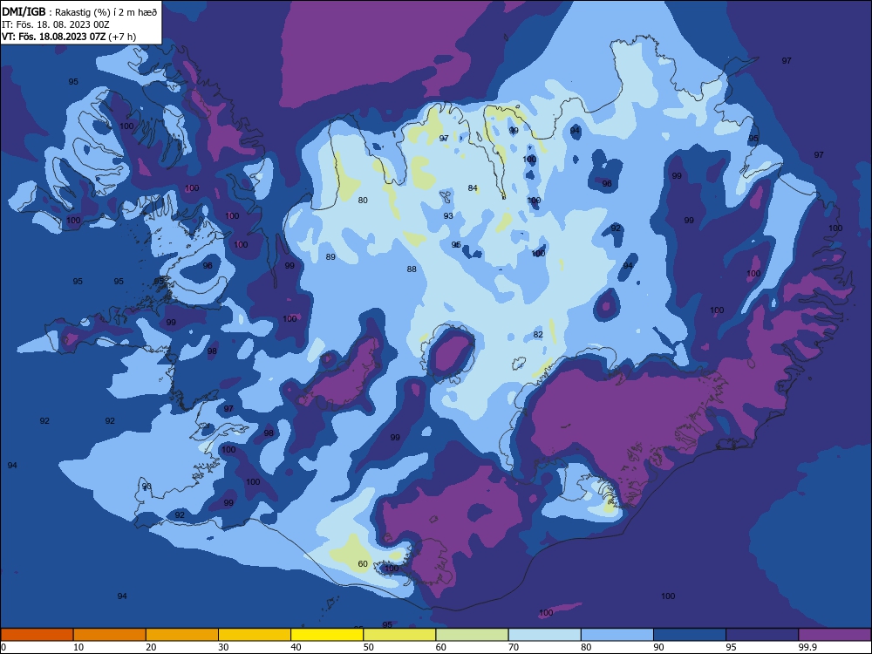Viewport: 872px width, 654px height.
Task: Click the dark orange 0–10 legend swatch
Action: (x=37, y=635)
